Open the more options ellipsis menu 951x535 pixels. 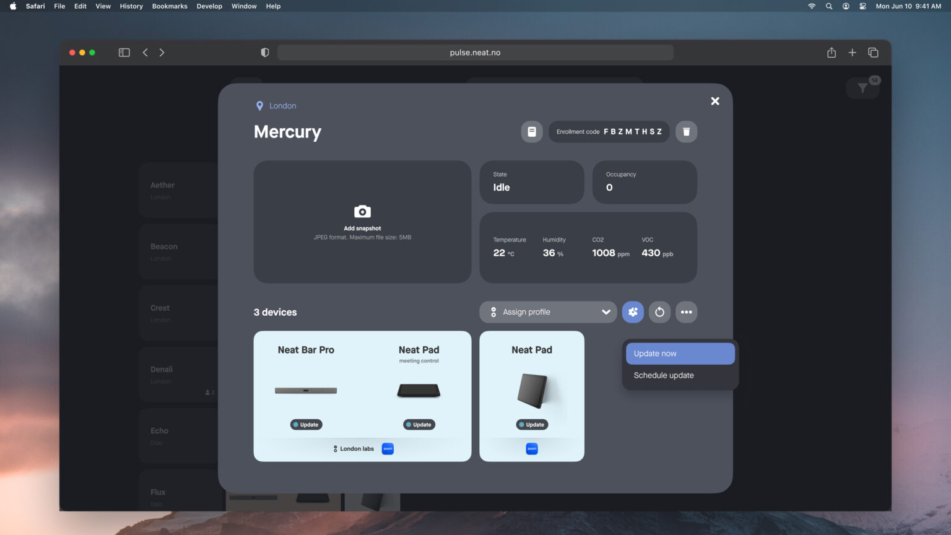(686, 312)
